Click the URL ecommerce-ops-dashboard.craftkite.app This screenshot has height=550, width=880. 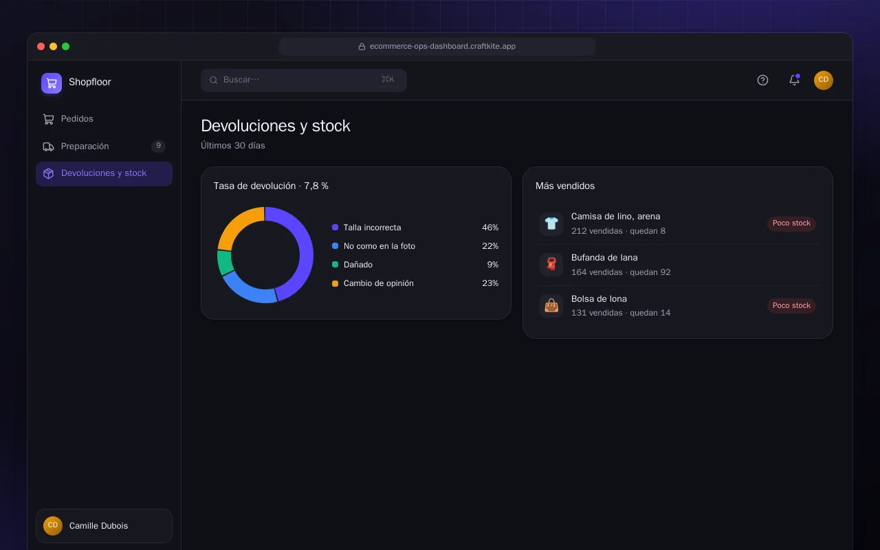(443, 47)
